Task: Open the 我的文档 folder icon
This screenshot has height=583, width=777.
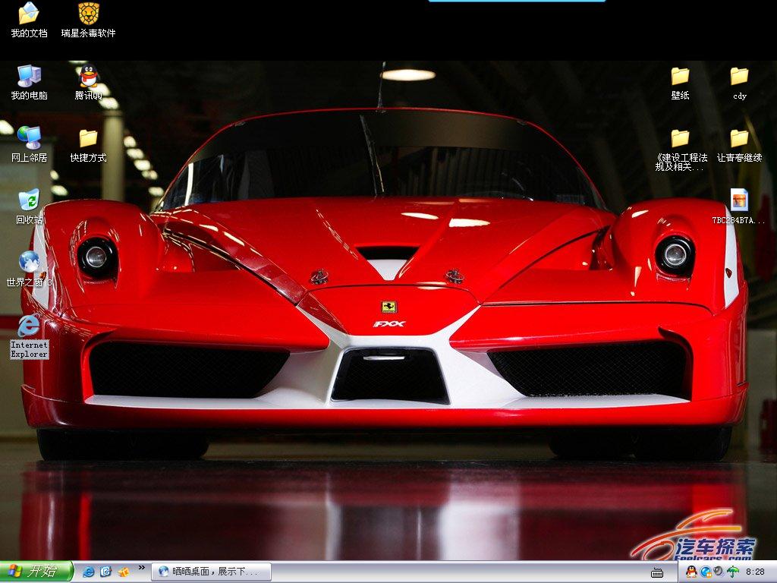Action: pyautogui.click(x=29, y=14)
